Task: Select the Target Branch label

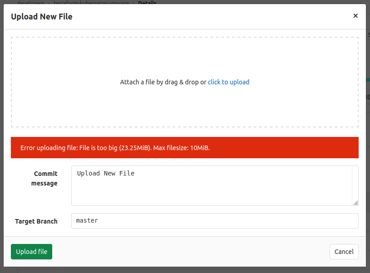Action: coord(36,221)
